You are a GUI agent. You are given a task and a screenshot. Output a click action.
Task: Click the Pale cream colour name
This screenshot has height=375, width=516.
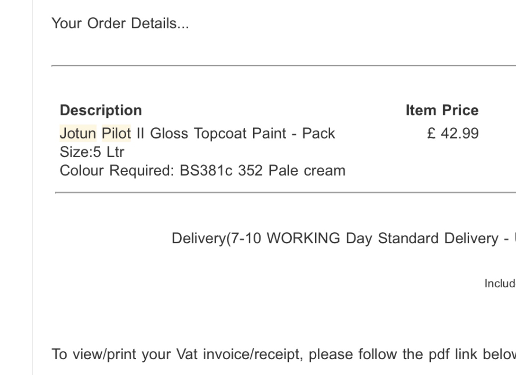307,170
